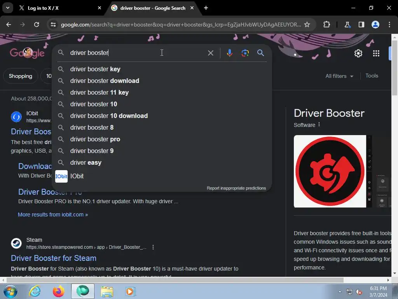This screenshot has height=299, width=398.
Task: Choose suggestion 'driver booster download'
Action: [162, 81]
